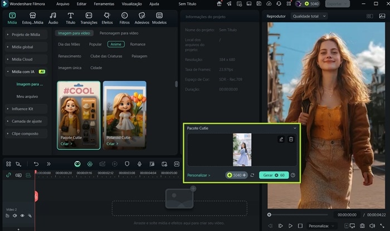Select Paisagem category filter
Image resolution: width=390 pixels, height=231 pixels.
click(x=139, y=56)
